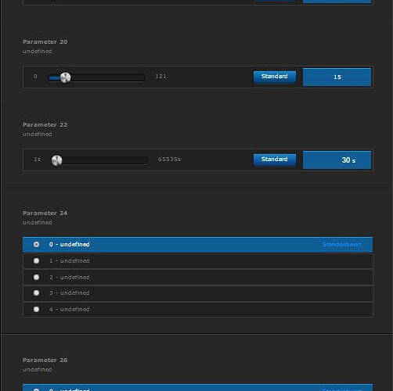Select option 0 - undefined in Parameter 24

point(197,245)
